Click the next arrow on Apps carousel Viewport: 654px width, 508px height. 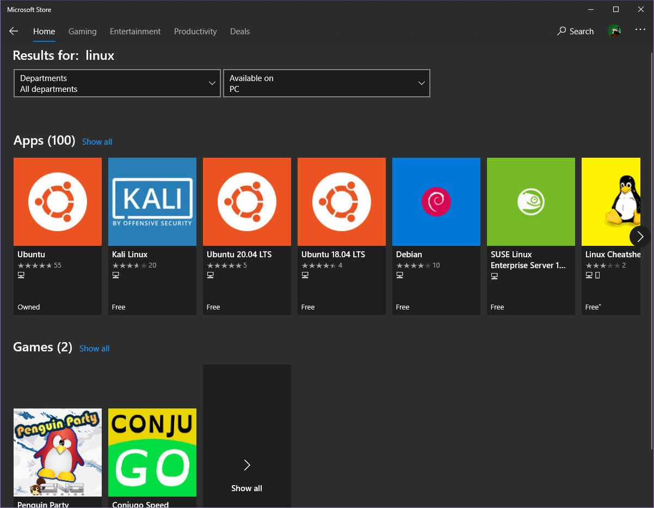coord(640,237)
